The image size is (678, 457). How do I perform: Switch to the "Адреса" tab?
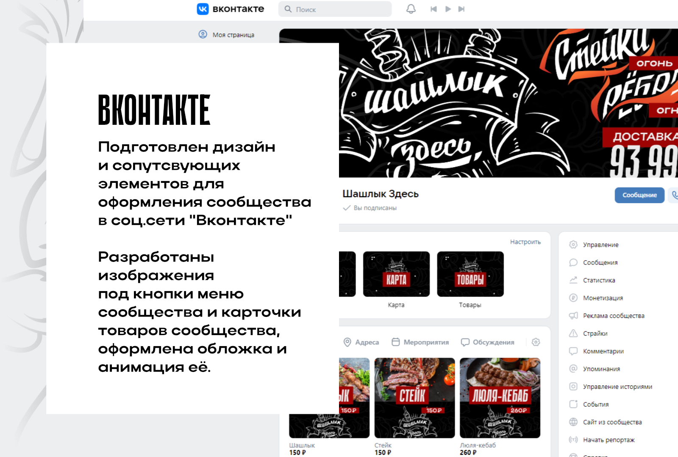tap(361, 342)
